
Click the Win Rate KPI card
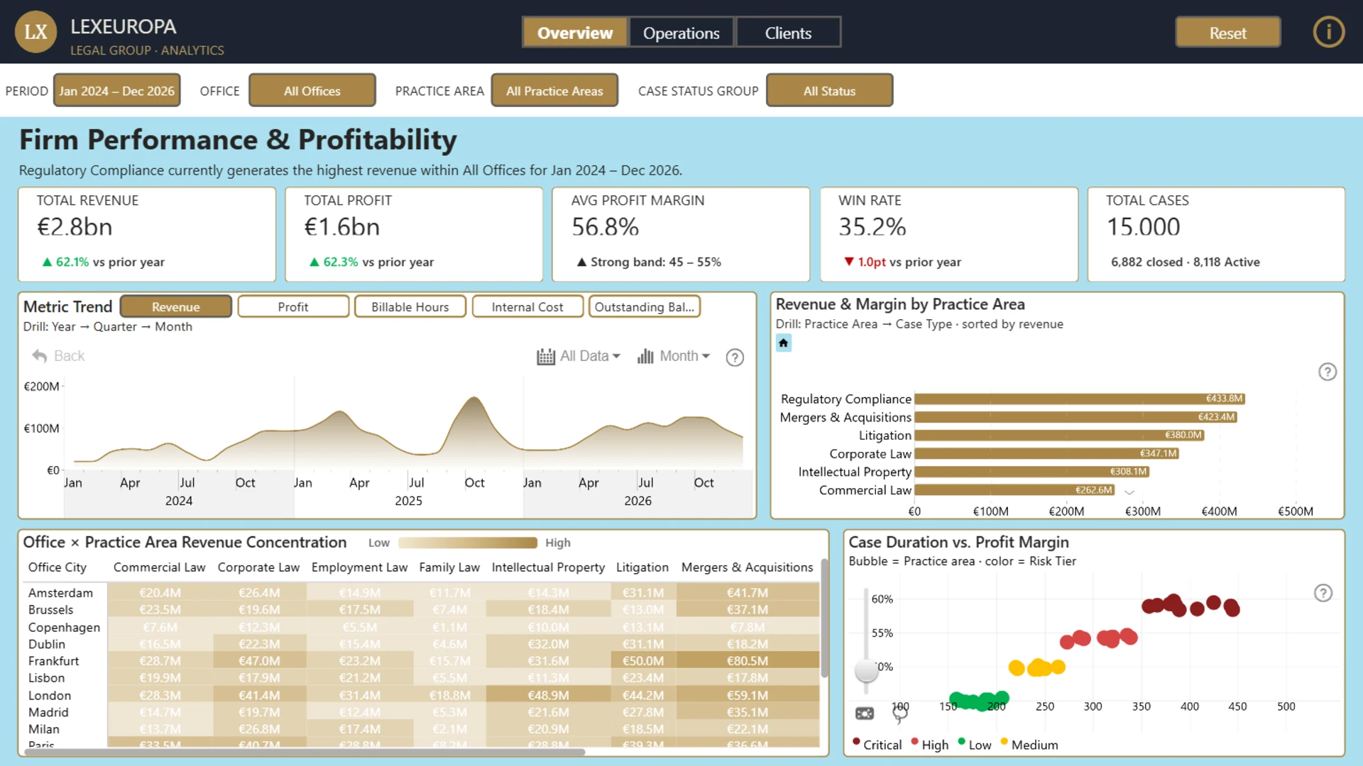pyautogui.click(x=949, y=234)
